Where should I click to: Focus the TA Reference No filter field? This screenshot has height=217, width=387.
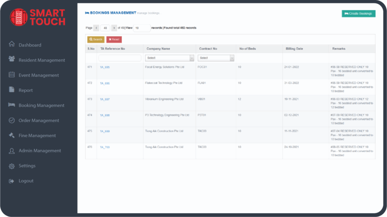120,58
